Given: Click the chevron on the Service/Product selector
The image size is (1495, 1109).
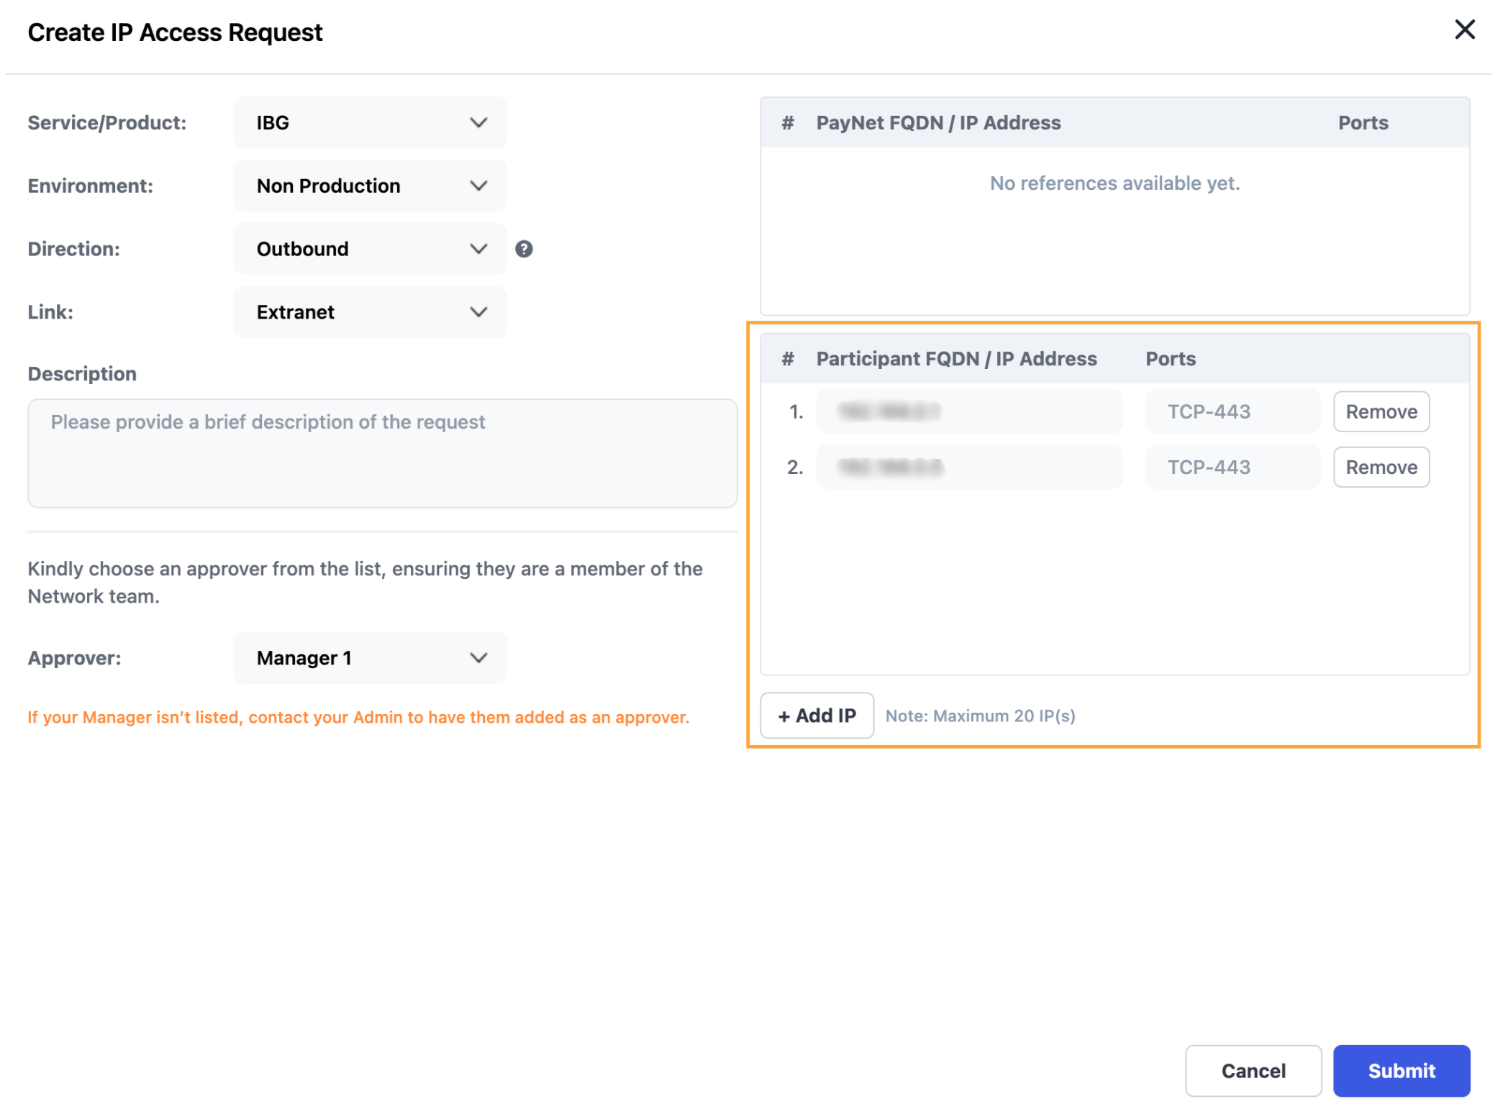Looking at the screenshot, I should pyautogui.click(x=479, y=122).
